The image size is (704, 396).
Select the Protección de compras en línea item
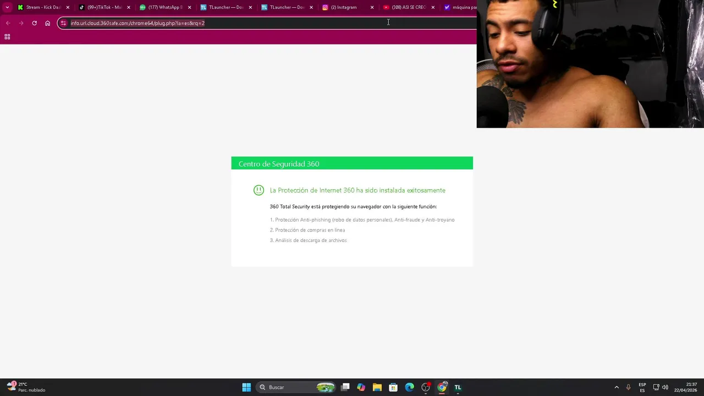307,230
